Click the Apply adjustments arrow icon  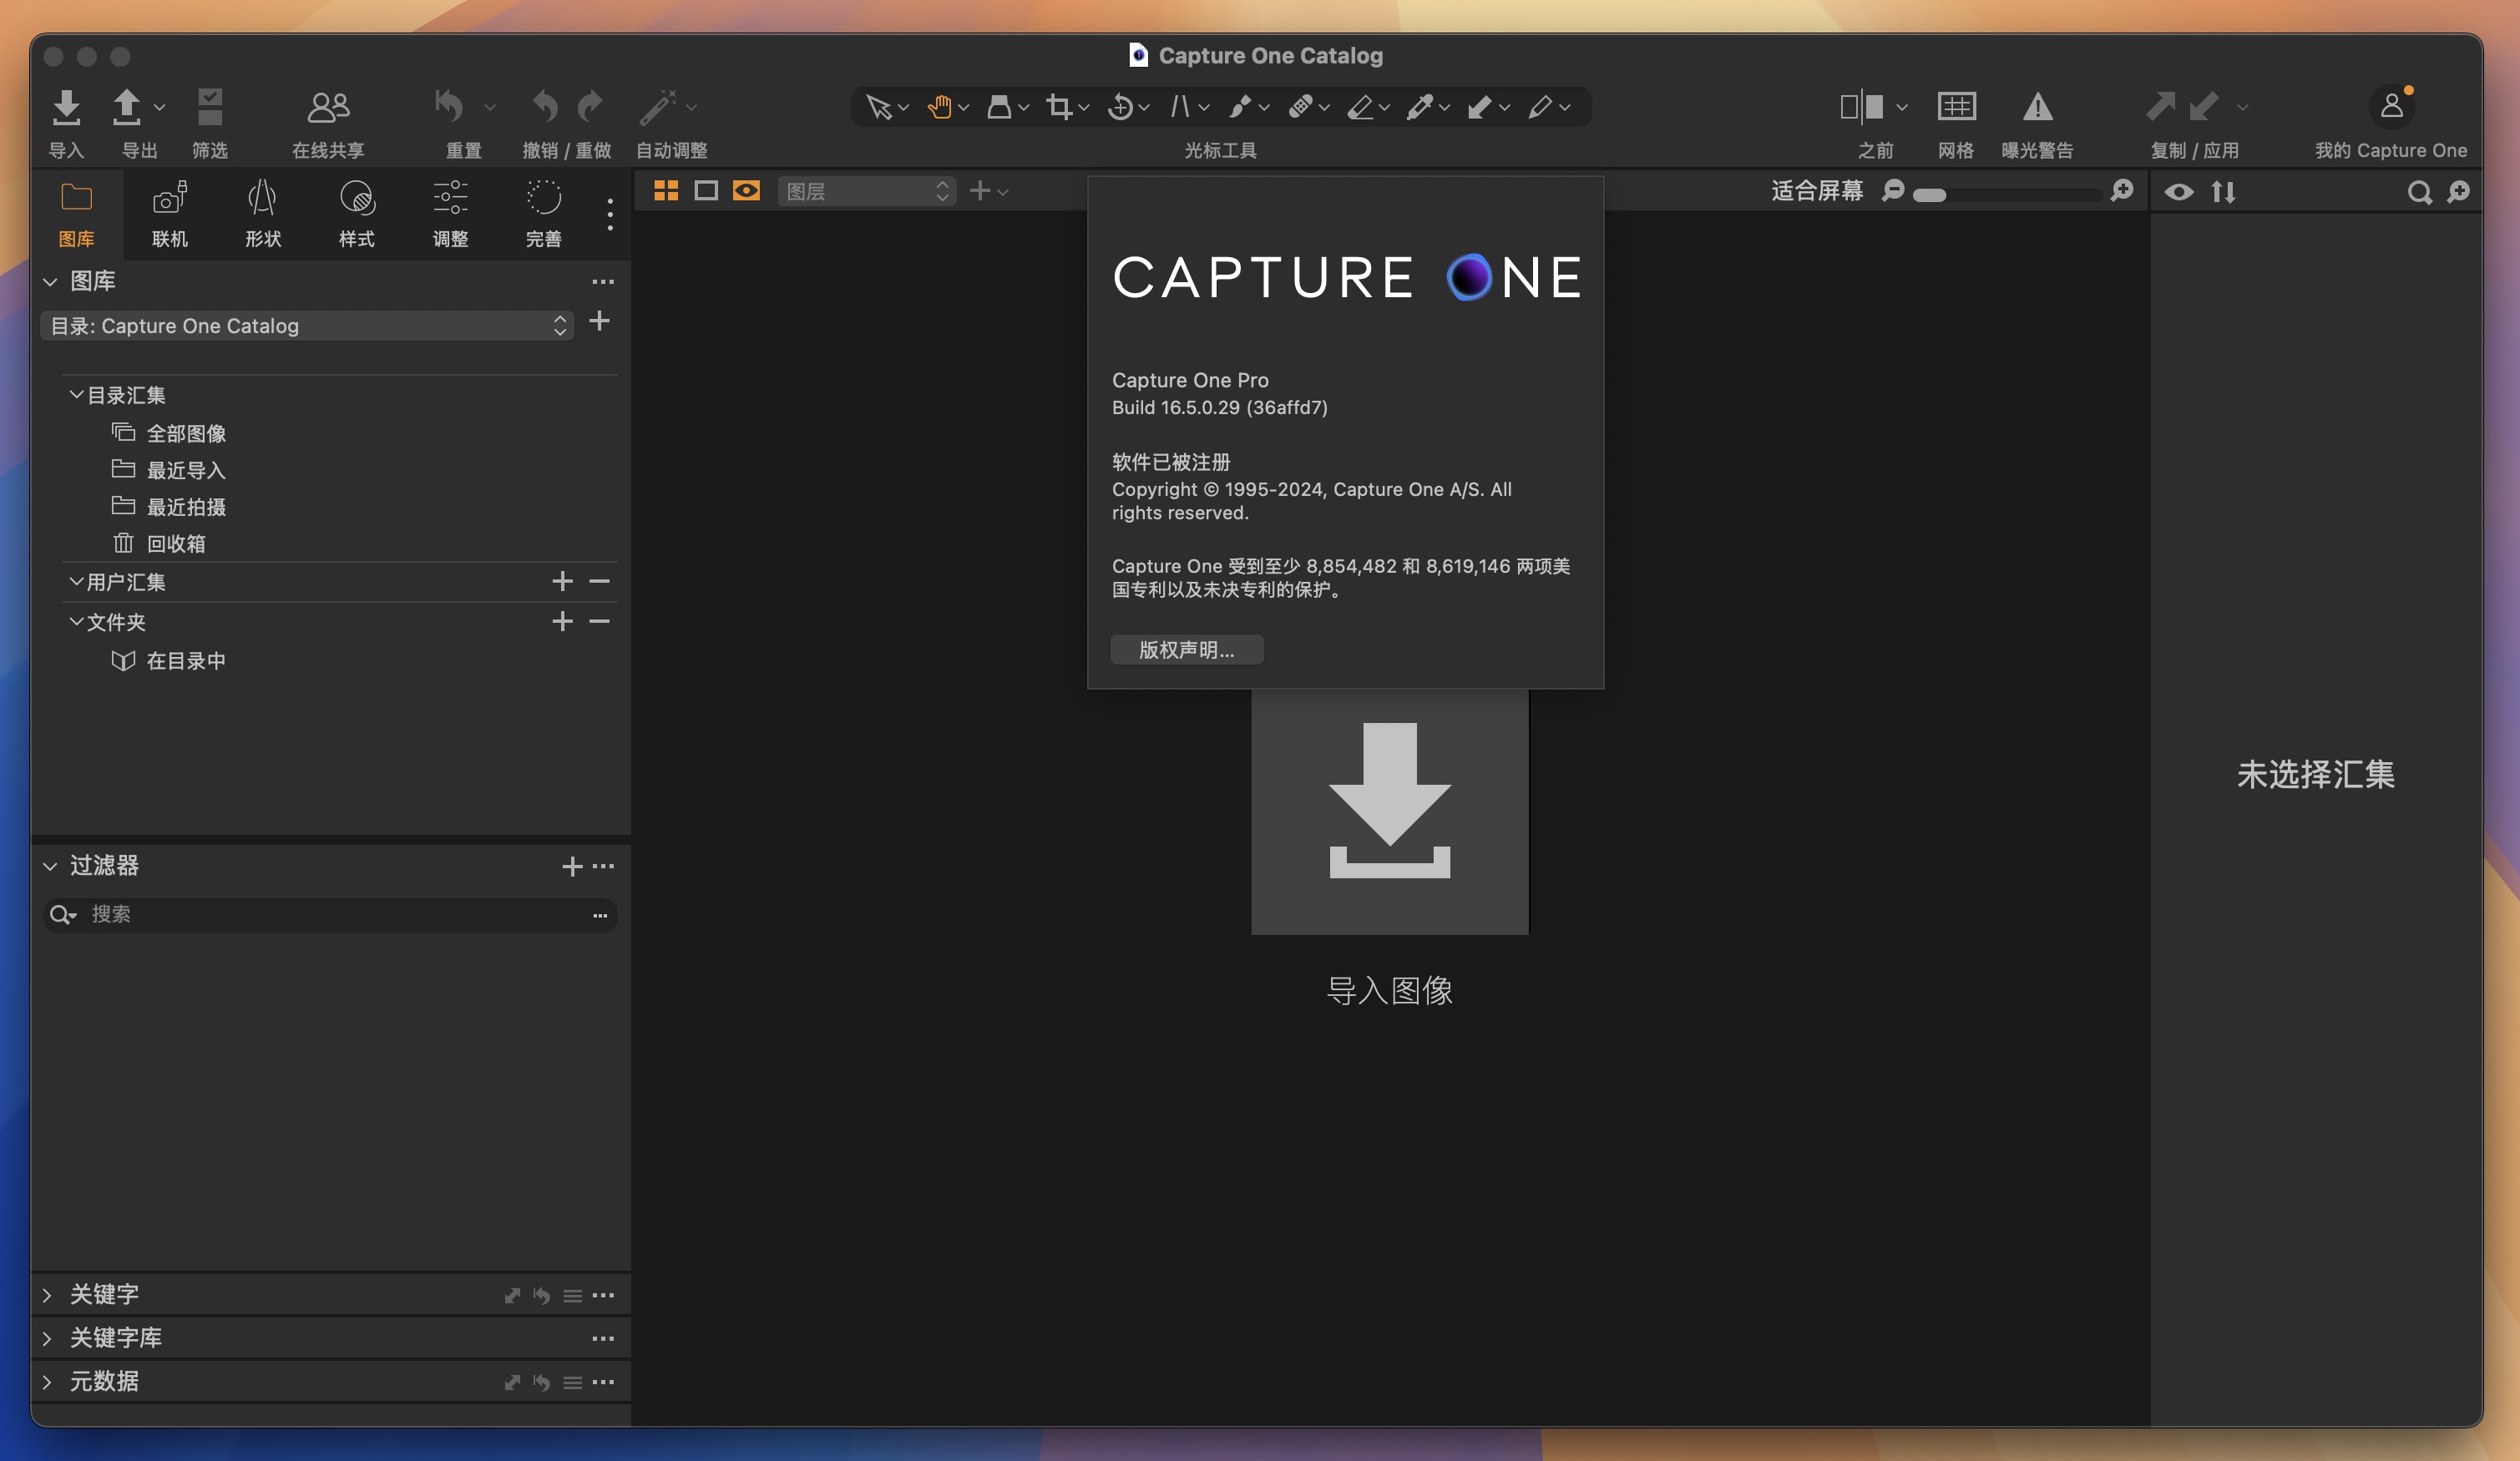point(2203,106)
